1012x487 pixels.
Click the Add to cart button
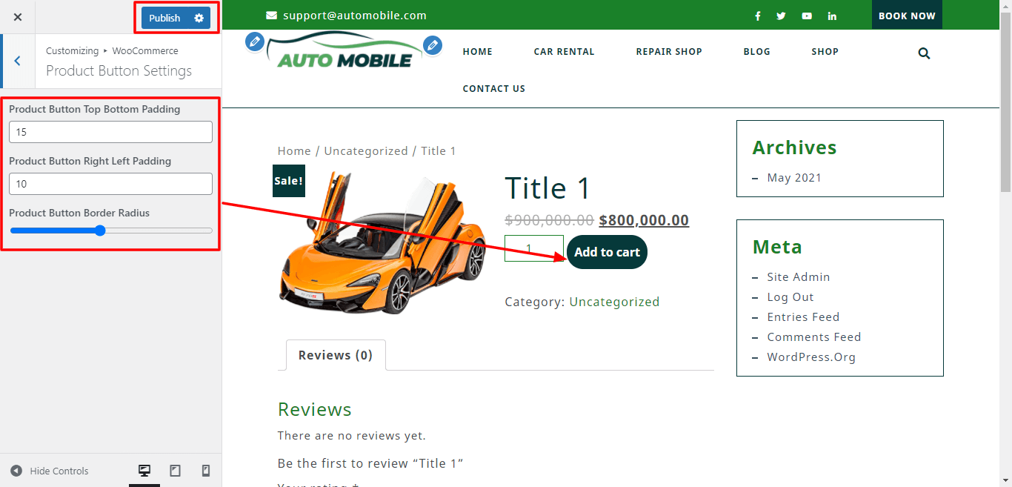(607, 252)
